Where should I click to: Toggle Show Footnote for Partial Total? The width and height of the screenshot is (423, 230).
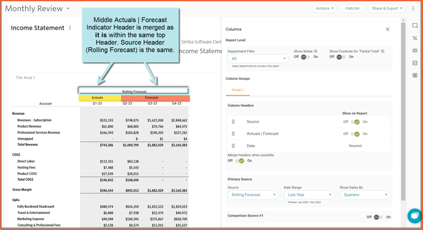[341, 57]
